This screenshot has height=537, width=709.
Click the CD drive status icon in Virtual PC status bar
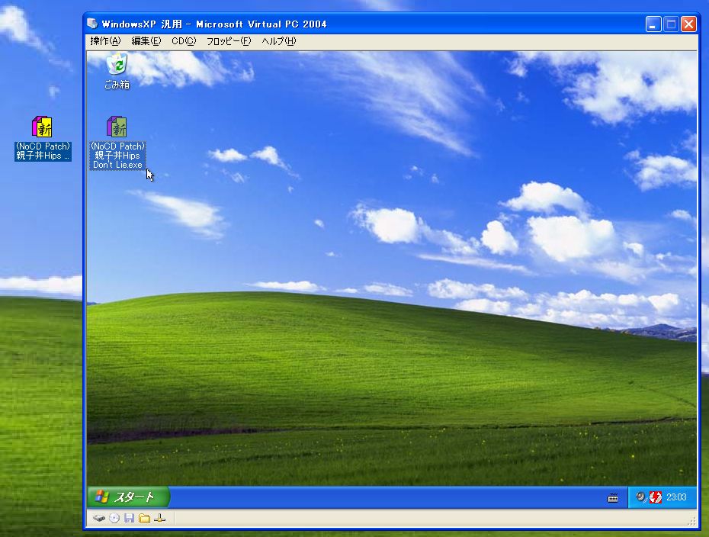pyautogui.click(x=114, y=519)
